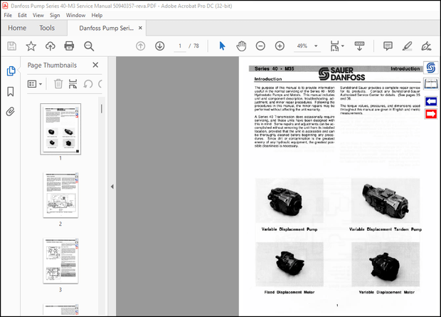Open the Help menu

pyautogui.click(x=97, y=15)
